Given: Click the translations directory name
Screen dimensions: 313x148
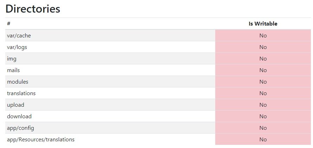Looking at the screenshot, I should click(21, 93).
